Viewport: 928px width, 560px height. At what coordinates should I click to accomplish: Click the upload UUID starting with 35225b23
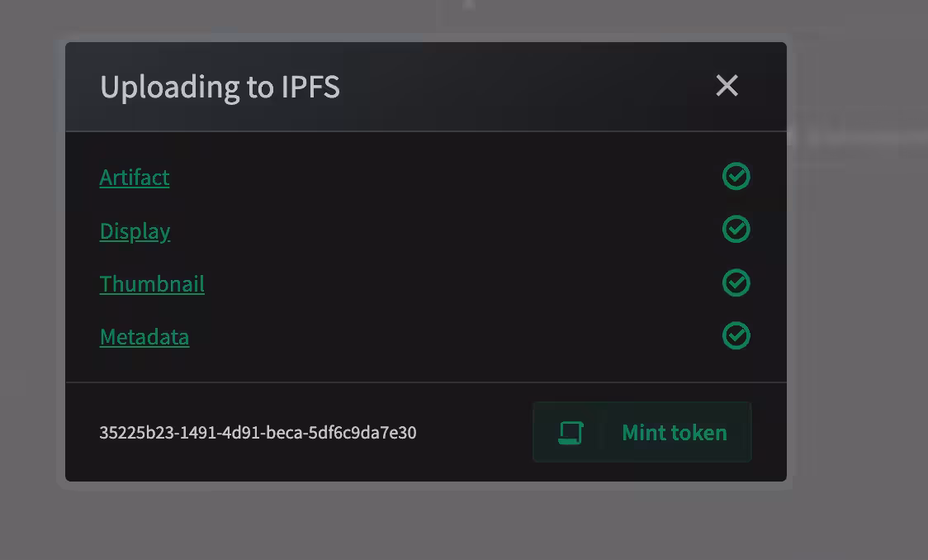click(258, 433)
